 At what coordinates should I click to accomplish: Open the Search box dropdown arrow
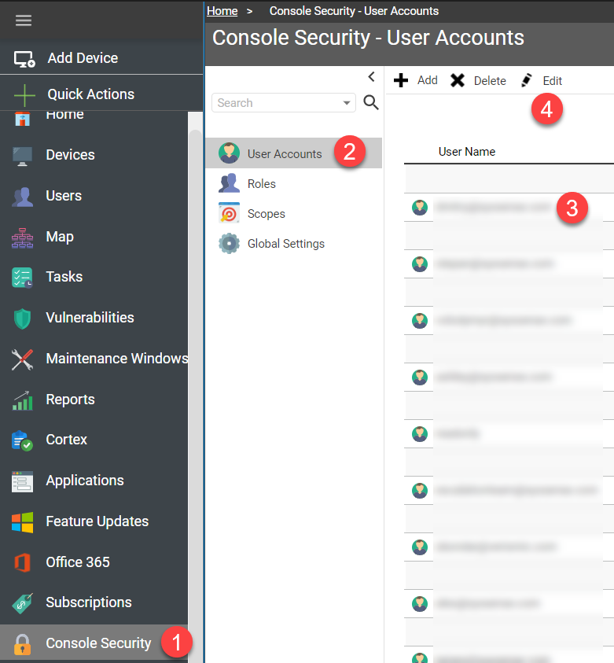(x=347, y=103)
